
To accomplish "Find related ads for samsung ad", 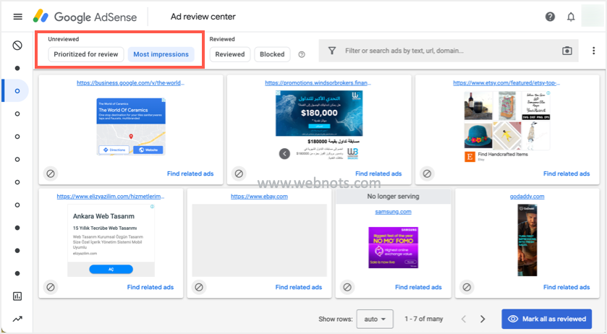I will click(x=418, y=287).
